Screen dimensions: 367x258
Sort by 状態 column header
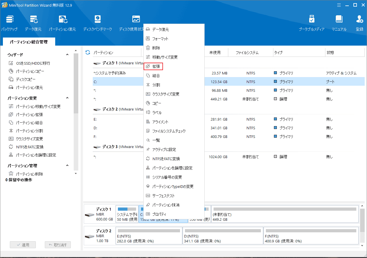(330, 53)
